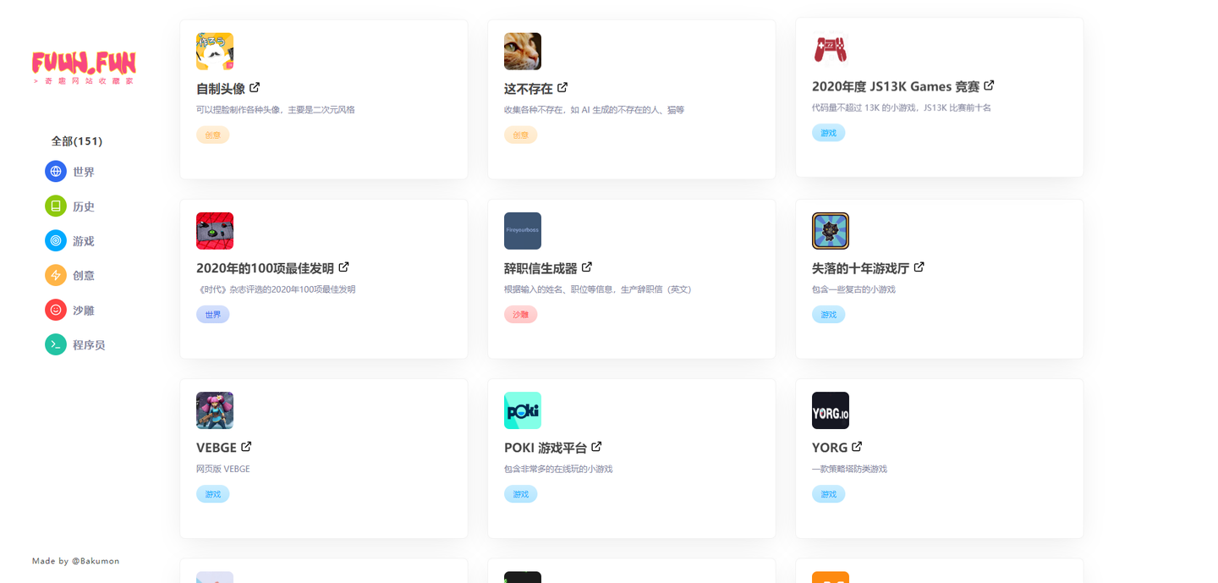Click the YORG.io logo icon
Image resolution: width=1218 pixels, height=583 pixels.
pyautogui.click(x=831, y=410)
